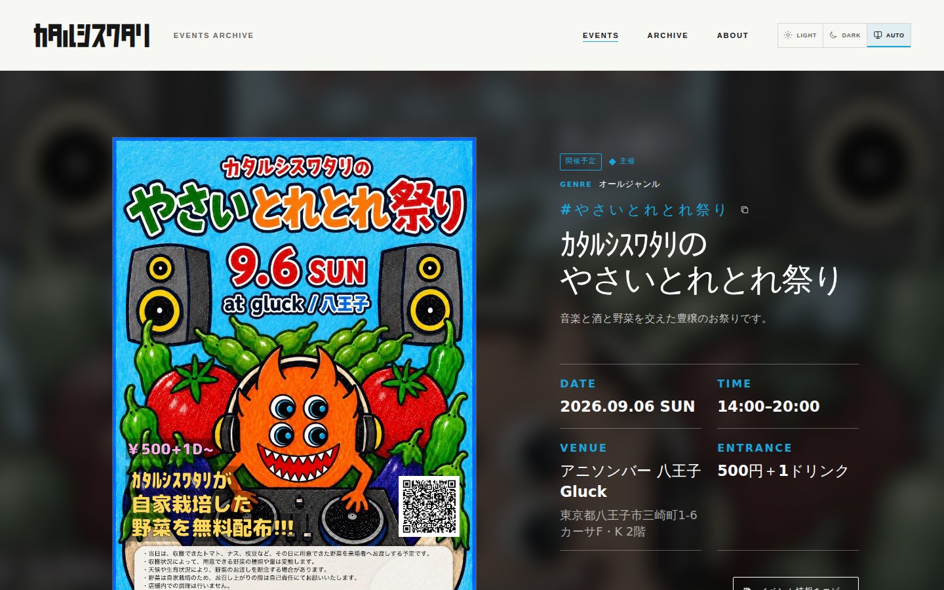Select the AUTO theme option

click(889, 35)
